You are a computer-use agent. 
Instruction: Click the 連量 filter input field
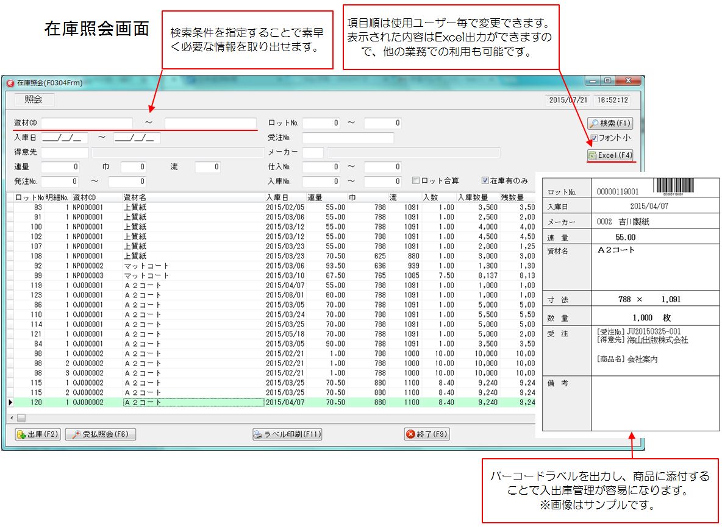click(60, 167)
